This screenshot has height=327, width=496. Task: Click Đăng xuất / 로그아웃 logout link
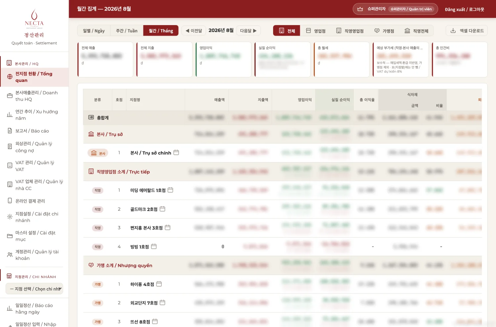click(464, 9)
